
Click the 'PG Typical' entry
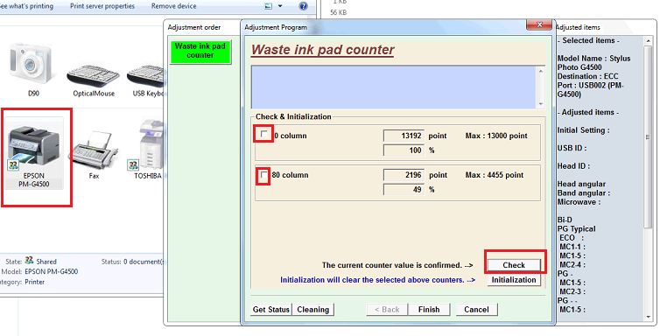[x=576, y=229]
